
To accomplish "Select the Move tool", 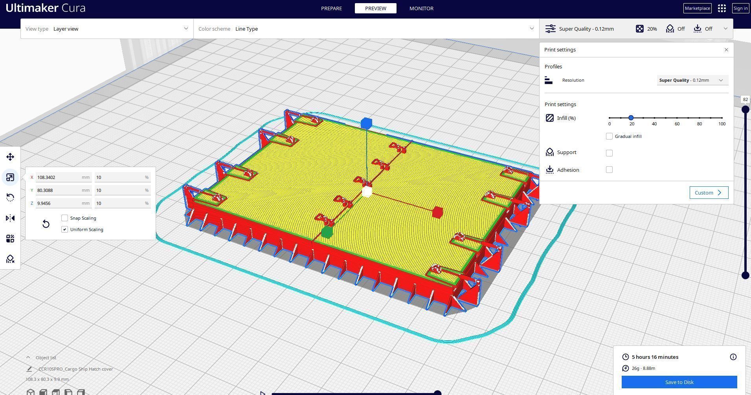I will tap(10, 157).
